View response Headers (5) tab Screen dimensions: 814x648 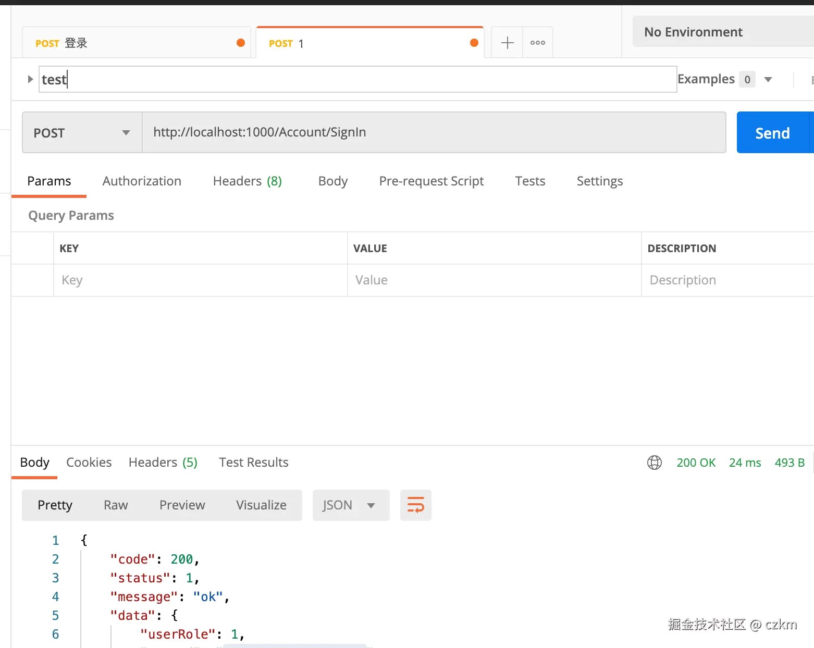click(x=163, y=463)
